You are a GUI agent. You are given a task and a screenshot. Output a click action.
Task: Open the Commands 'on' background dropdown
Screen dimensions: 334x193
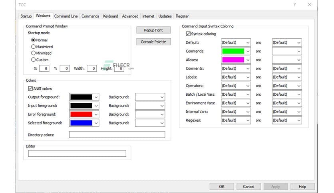click(x=287, y=51)
